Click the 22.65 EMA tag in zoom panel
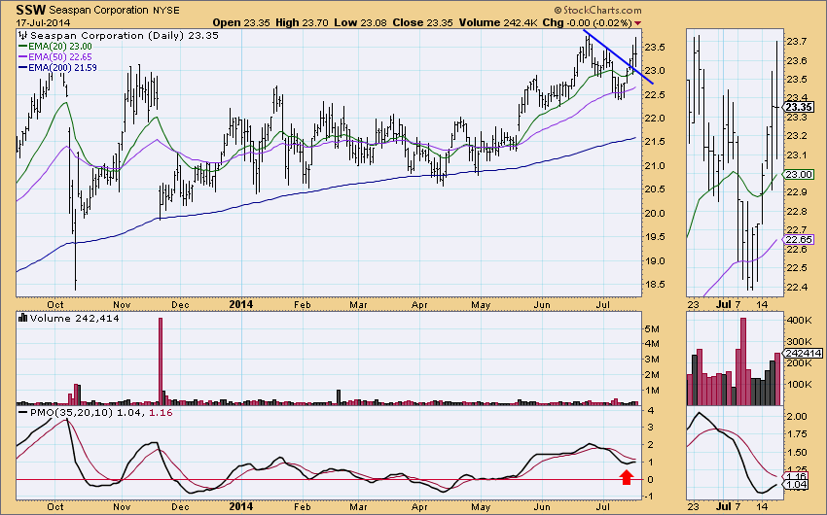The height and width of the screenshot is (515, 827). point(799,240)
